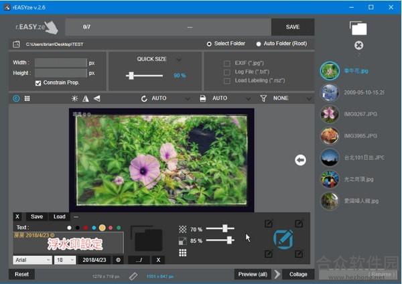
Task: Click the Height input field
Action: (x=61, y=73)
